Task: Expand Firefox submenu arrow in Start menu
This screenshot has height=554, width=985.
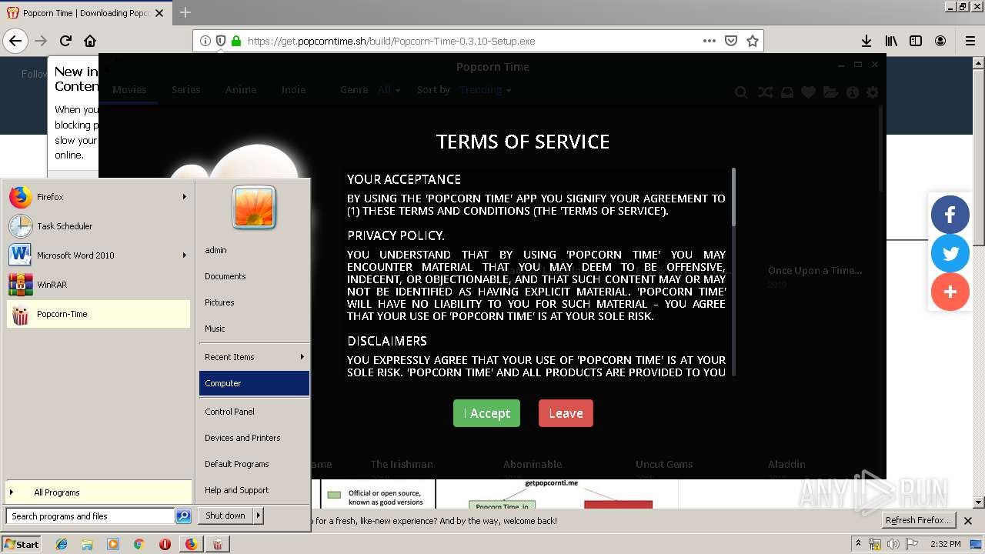Action: tap(184, 197)
